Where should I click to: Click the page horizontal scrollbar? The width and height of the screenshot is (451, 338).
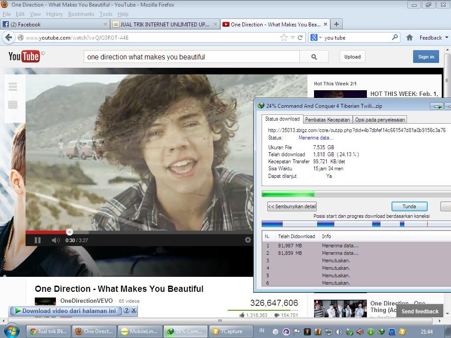[221, 321]
